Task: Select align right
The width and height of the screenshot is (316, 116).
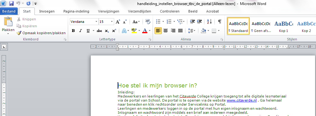Action: (173, 31)
